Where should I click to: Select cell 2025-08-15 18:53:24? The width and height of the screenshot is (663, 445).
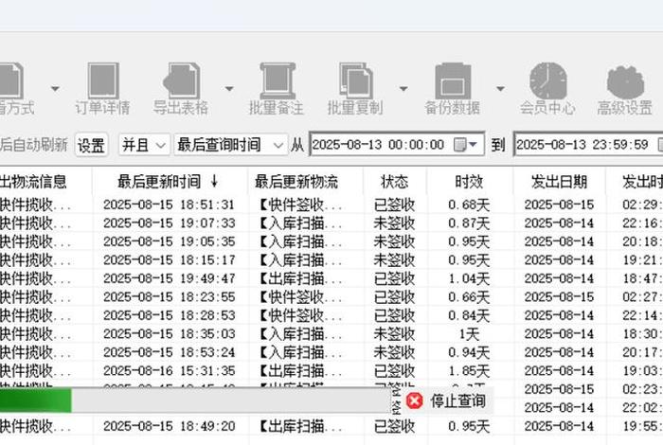(x=169, y=352)
